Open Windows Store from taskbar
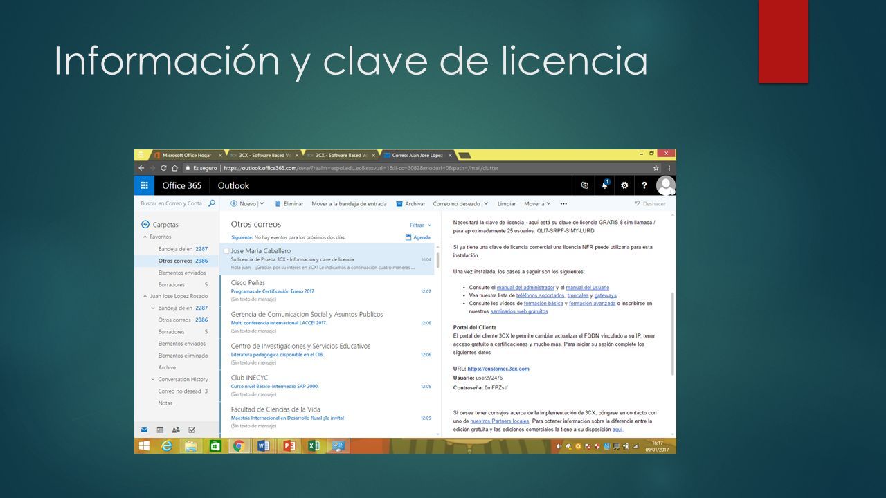886x498 pixels. coord(215,446)
